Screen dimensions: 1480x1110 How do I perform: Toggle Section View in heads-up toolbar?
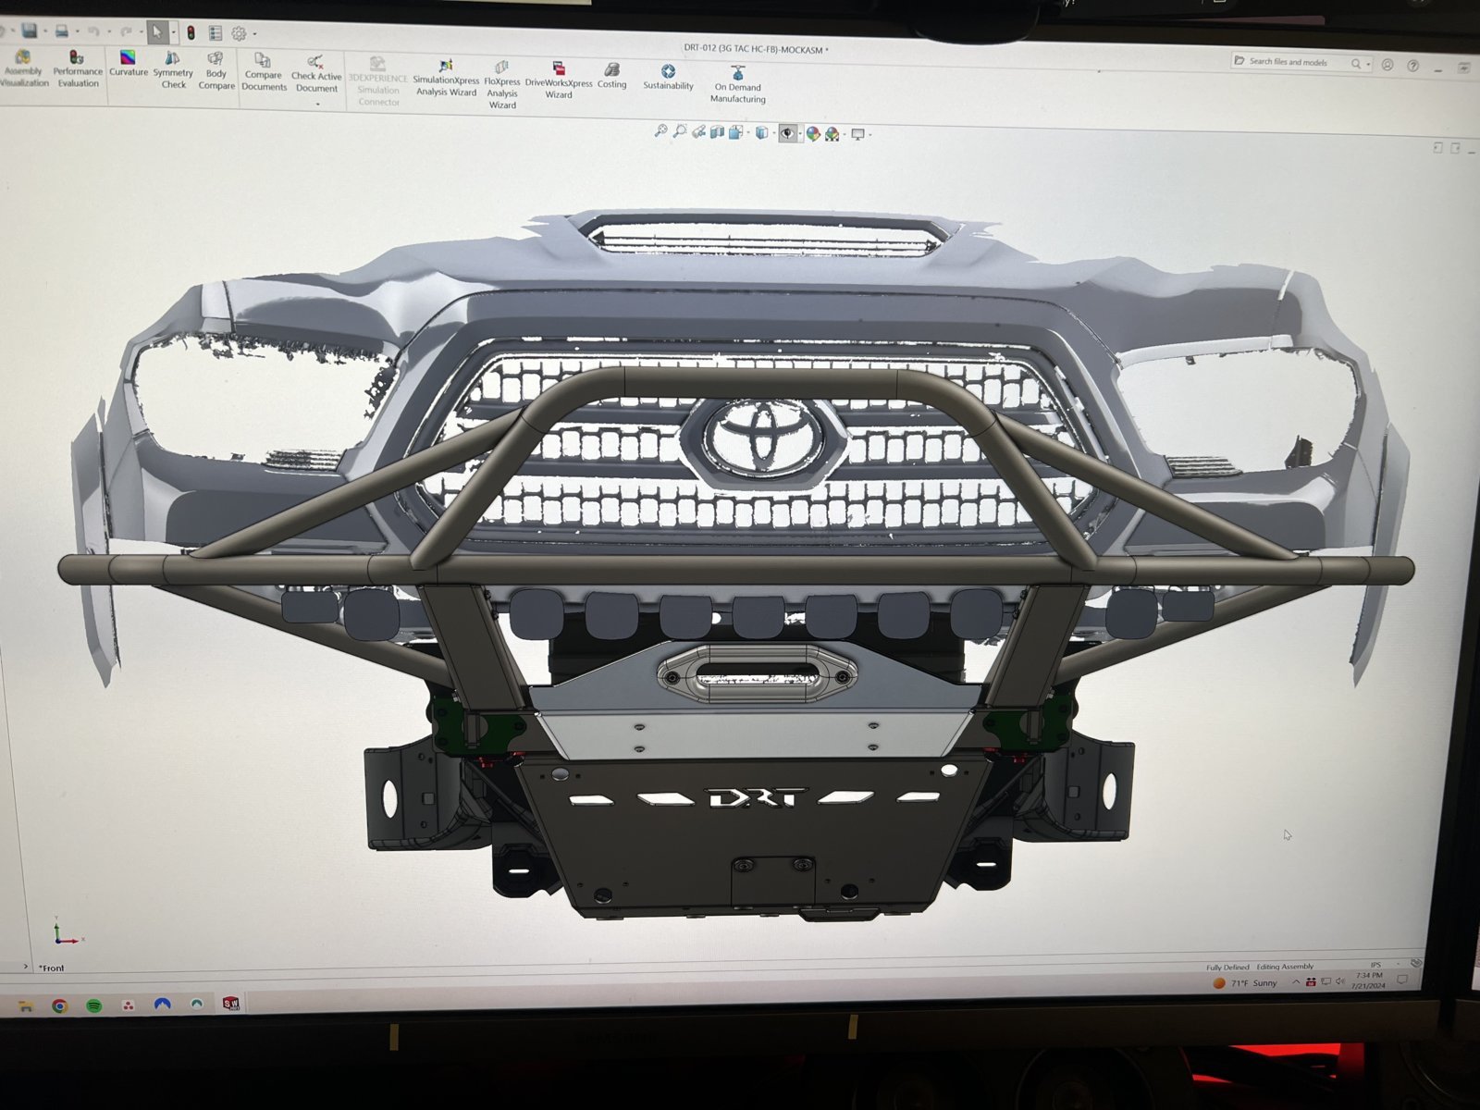pyautogui.click(x=717, y=132)
